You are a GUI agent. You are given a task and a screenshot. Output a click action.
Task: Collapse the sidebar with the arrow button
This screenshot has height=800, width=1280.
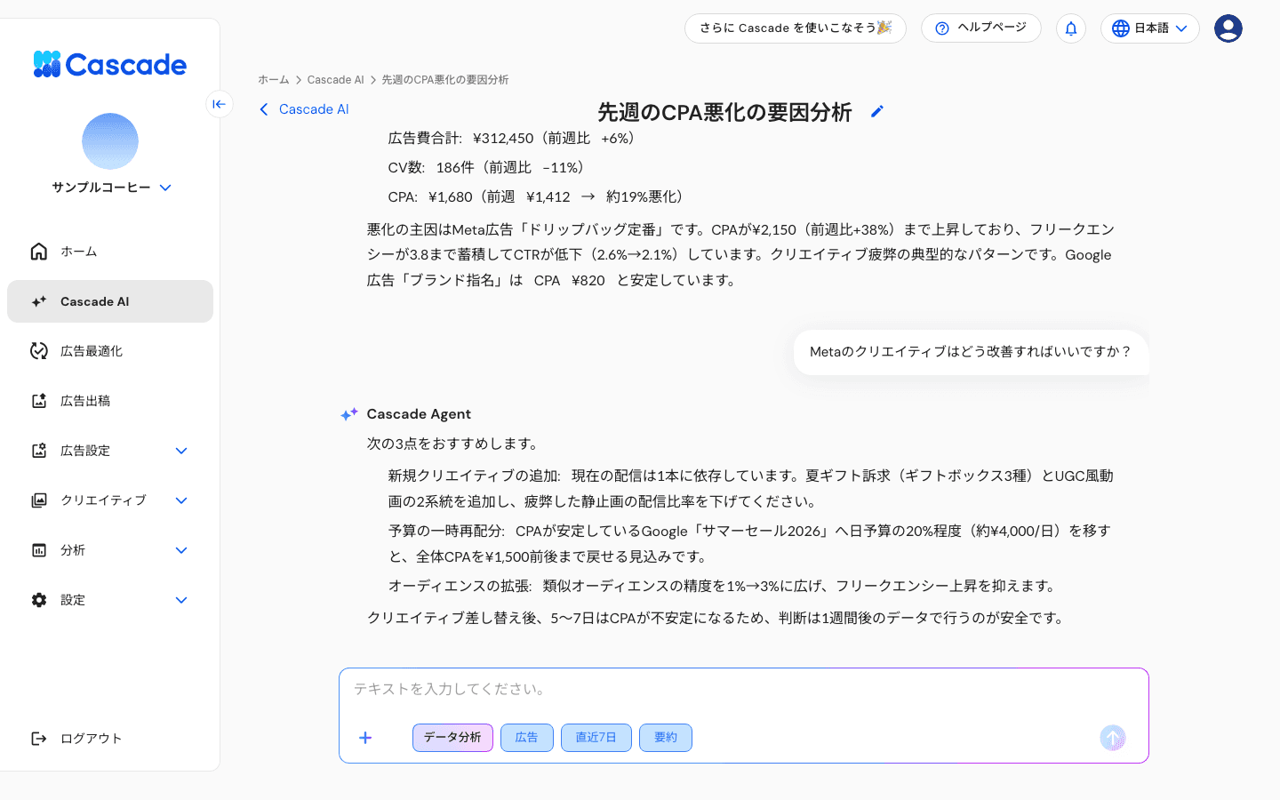(220, 104)
